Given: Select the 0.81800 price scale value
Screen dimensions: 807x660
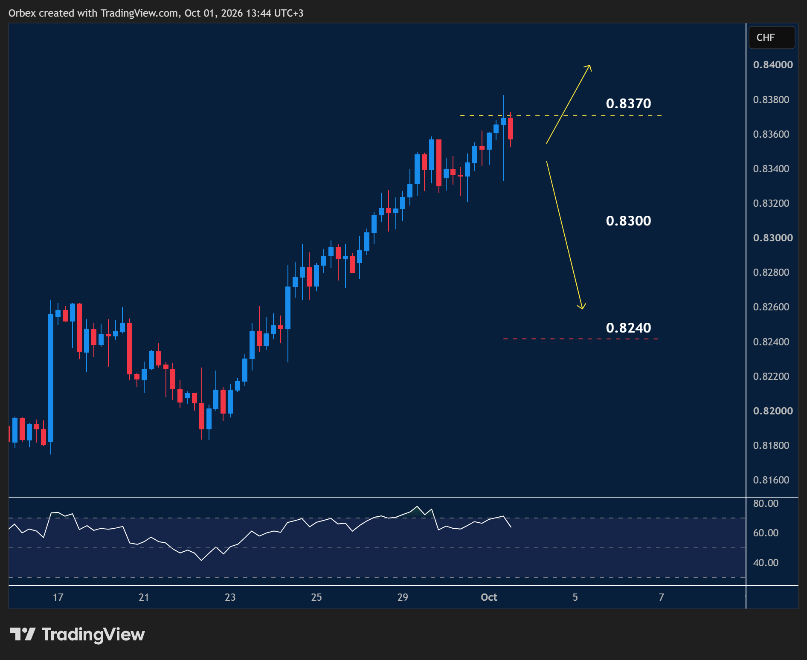Looking at the screenshot, I should tap(771, 446).
